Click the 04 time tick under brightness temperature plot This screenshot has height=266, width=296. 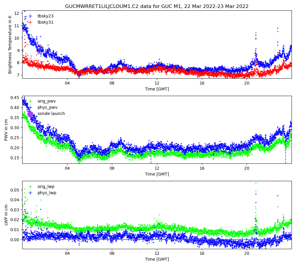tap(67, 83)
